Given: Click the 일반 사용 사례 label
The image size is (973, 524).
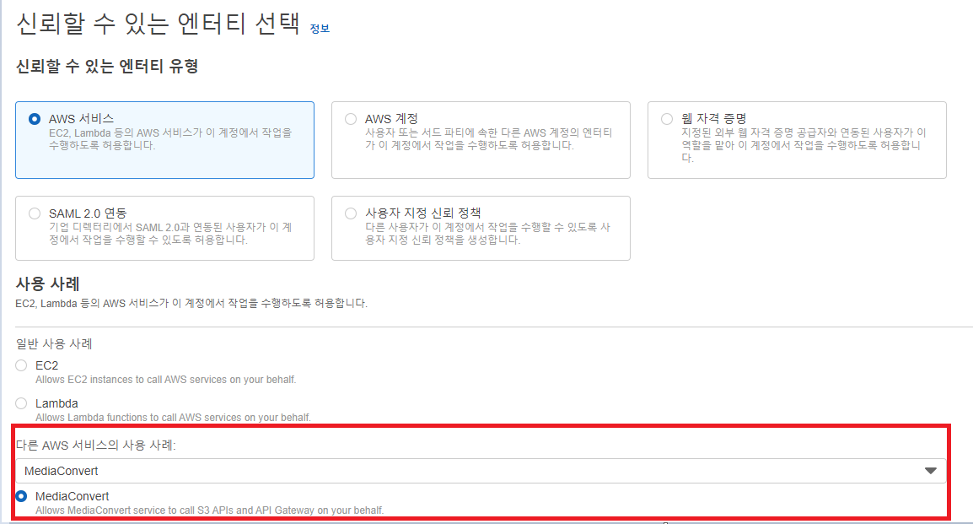Looking at the screenshot, I should coord(54,343).
